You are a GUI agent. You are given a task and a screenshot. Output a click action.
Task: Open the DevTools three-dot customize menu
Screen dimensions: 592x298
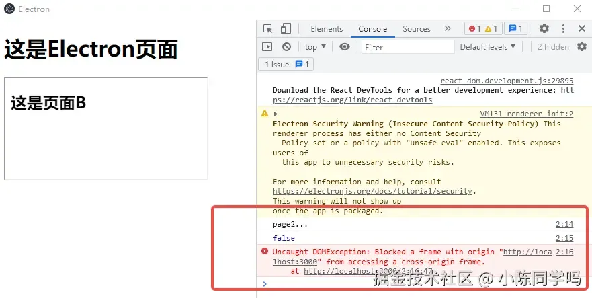tap(563, 28)
